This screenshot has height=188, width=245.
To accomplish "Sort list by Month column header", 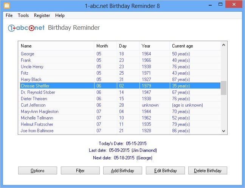I will point(105,46).
